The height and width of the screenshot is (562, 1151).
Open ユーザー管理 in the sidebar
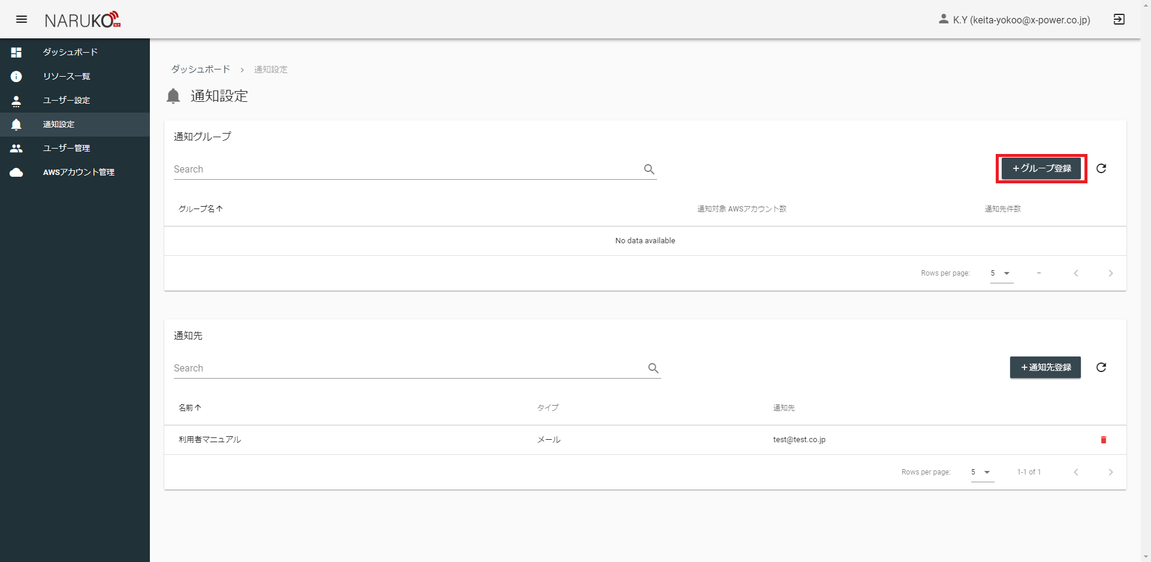[x=75, y=149]
